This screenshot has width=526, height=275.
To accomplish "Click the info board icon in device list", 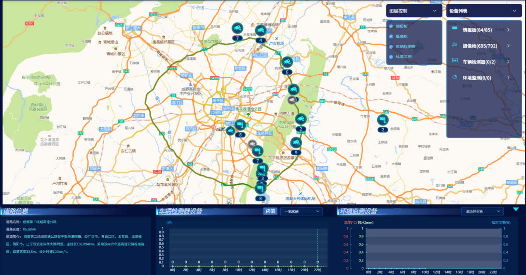I will point(454,29).
